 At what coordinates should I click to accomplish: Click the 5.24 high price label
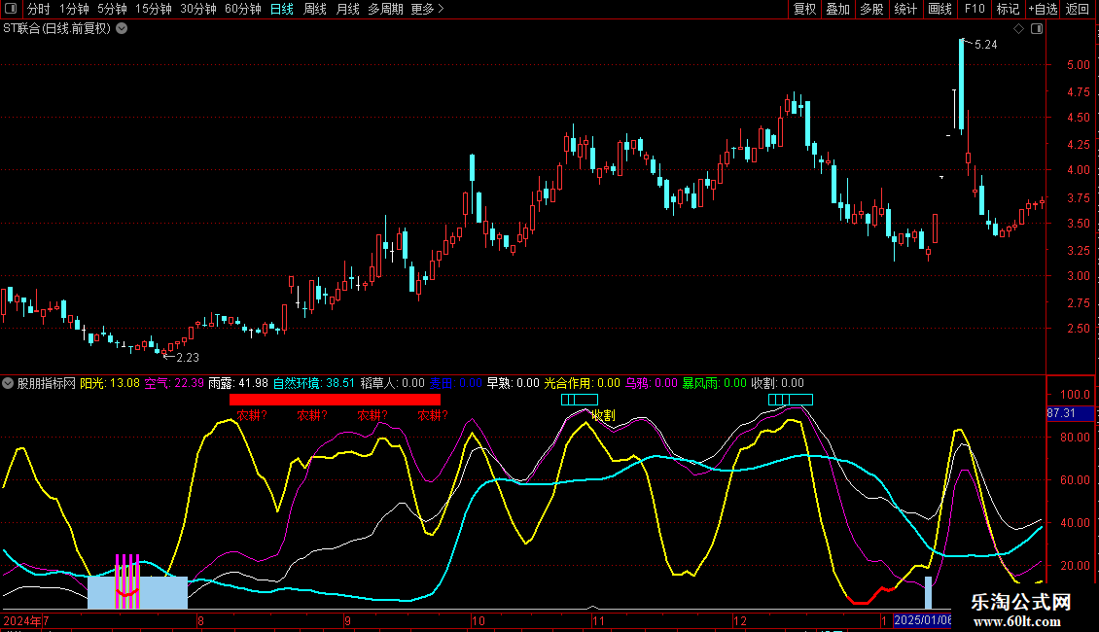pos(985,45)
